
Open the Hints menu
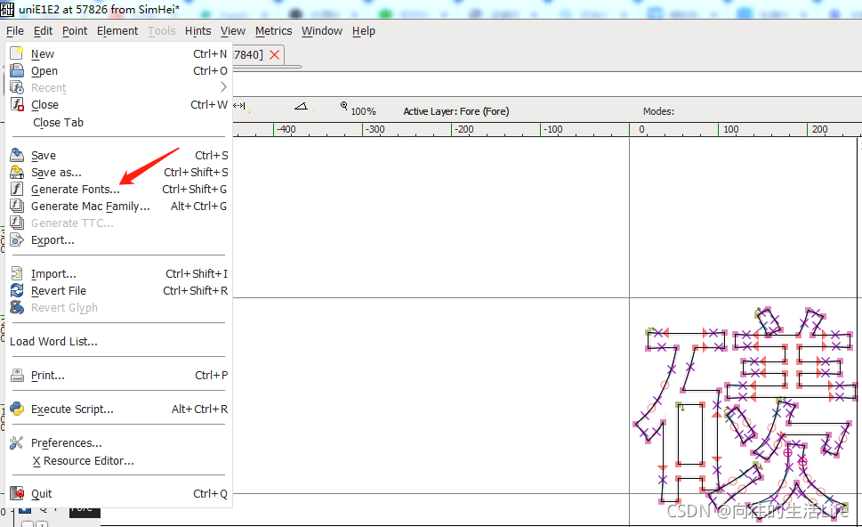(197, 31)
